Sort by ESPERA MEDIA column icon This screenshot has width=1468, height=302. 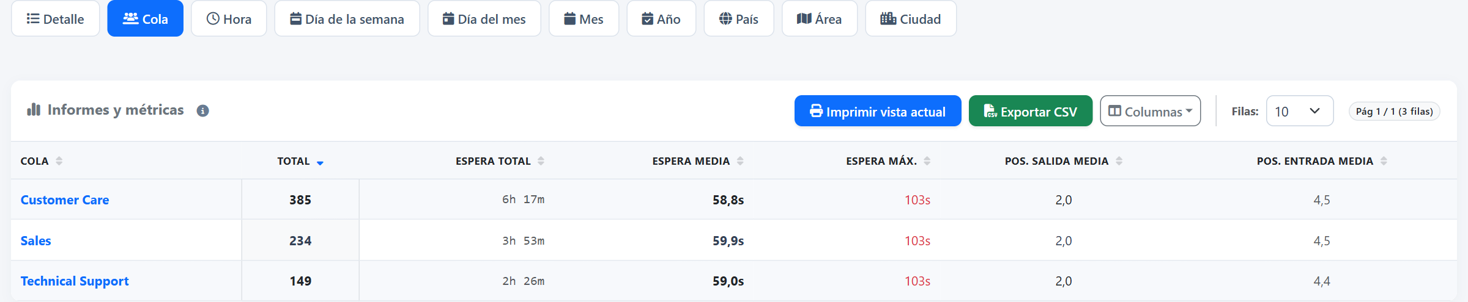click(x=740, y=161)
